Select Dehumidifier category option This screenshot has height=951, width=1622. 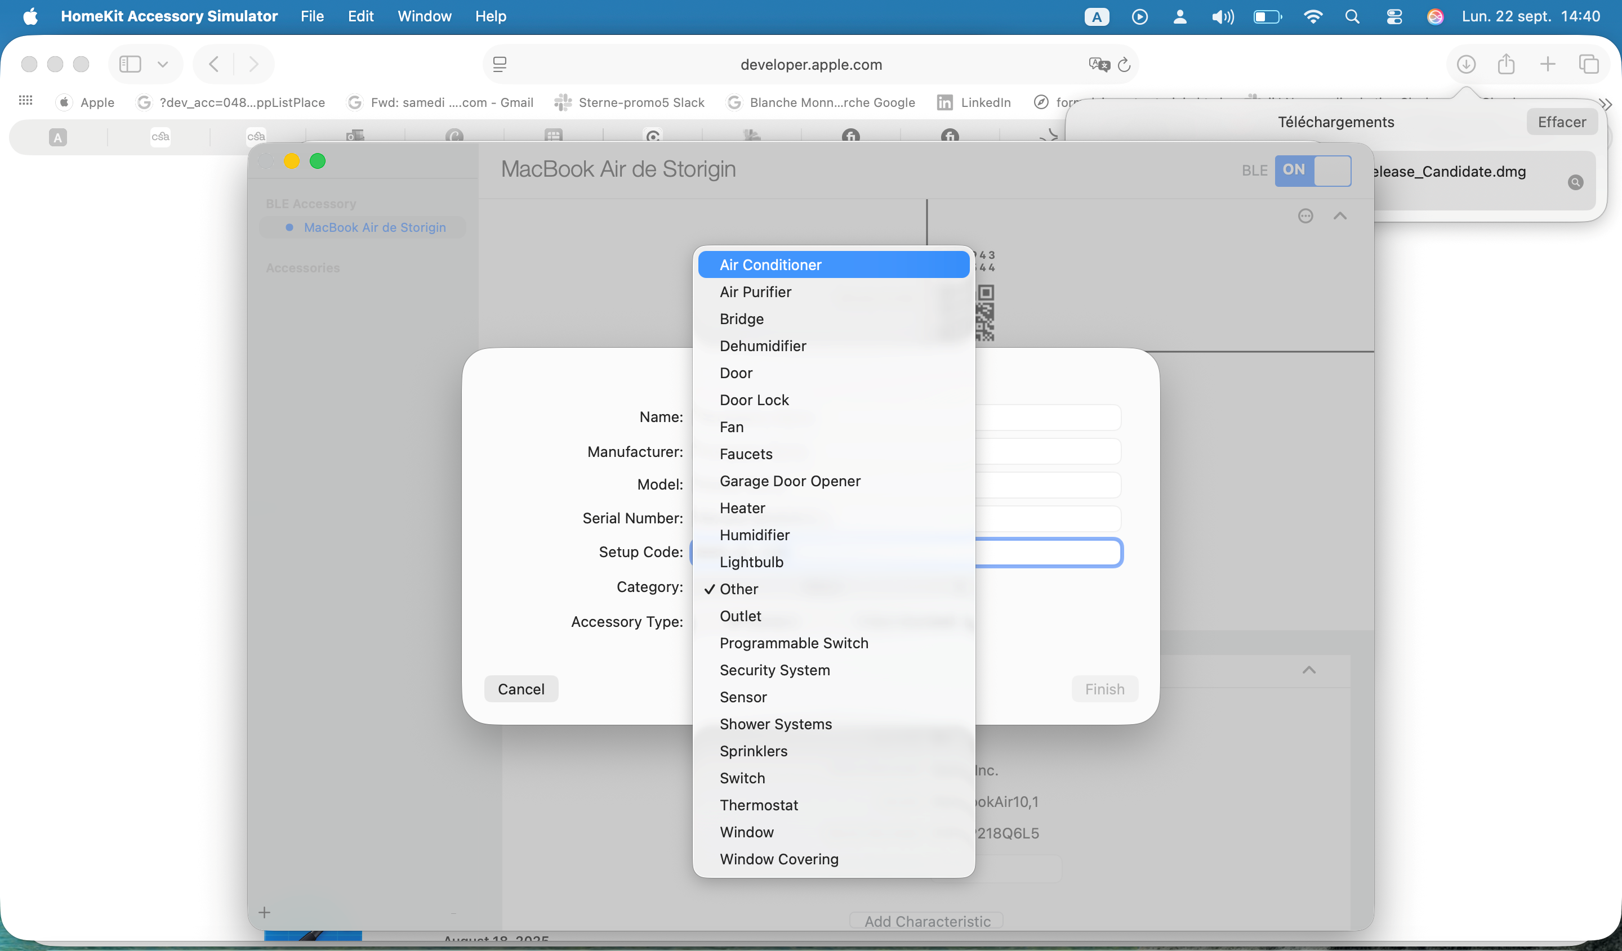(x=834, y=346)
